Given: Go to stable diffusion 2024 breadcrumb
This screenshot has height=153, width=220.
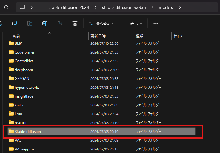Looking at the screenshot, I should click(68, 7).
